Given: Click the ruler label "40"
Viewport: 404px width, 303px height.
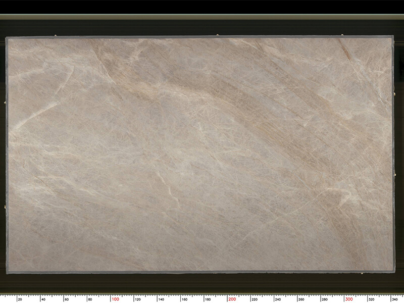Looking at the screenshot, I should click(x=43, y=299).
